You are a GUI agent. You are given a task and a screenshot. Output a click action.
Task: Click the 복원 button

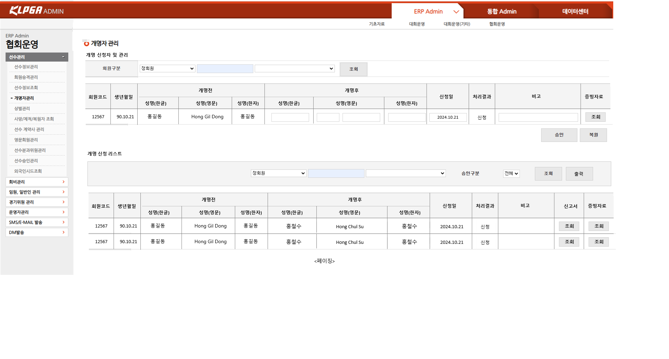point(593,135)
